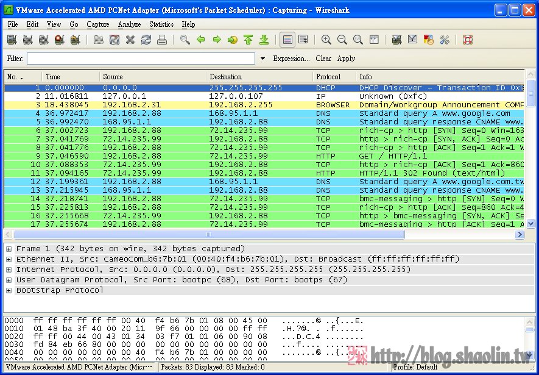This screenshot has height=375, width=539.
Task: Open the filter history dropdown arrow
Action: click(262, 59)
